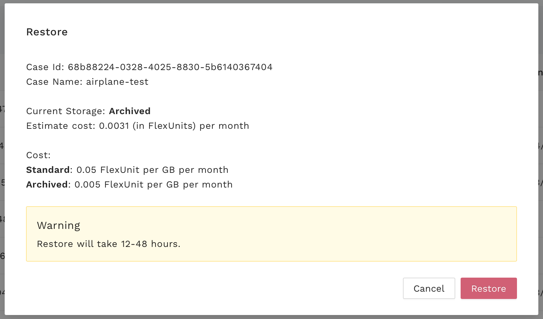Click the "airplane-test" case name
The height and width of the screenshot is (319, 543).
pyautogui.click(x=117, y=82)
